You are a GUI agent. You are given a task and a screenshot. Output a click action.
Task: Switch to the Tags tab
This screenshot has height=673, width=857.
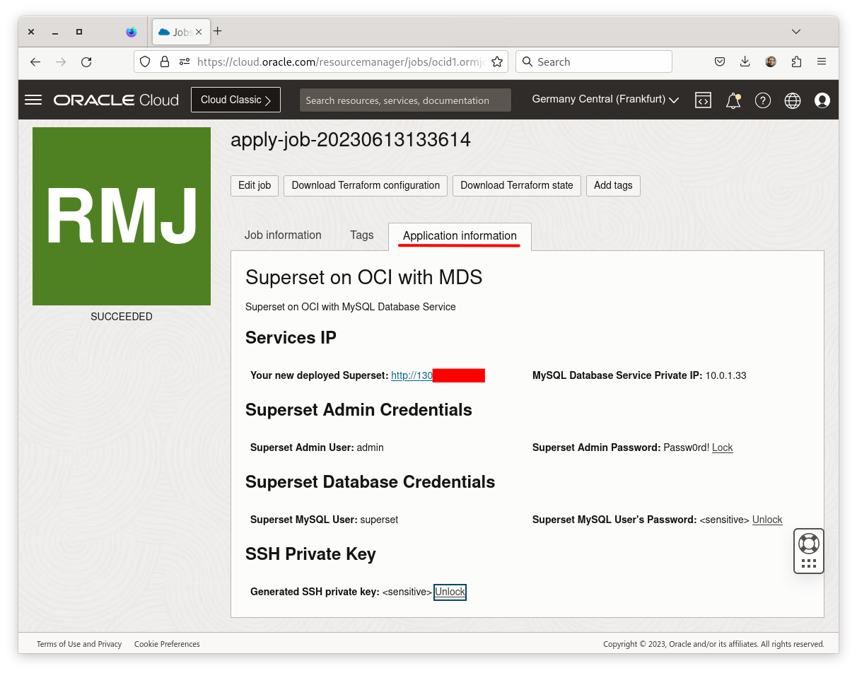tap(361, 235)
